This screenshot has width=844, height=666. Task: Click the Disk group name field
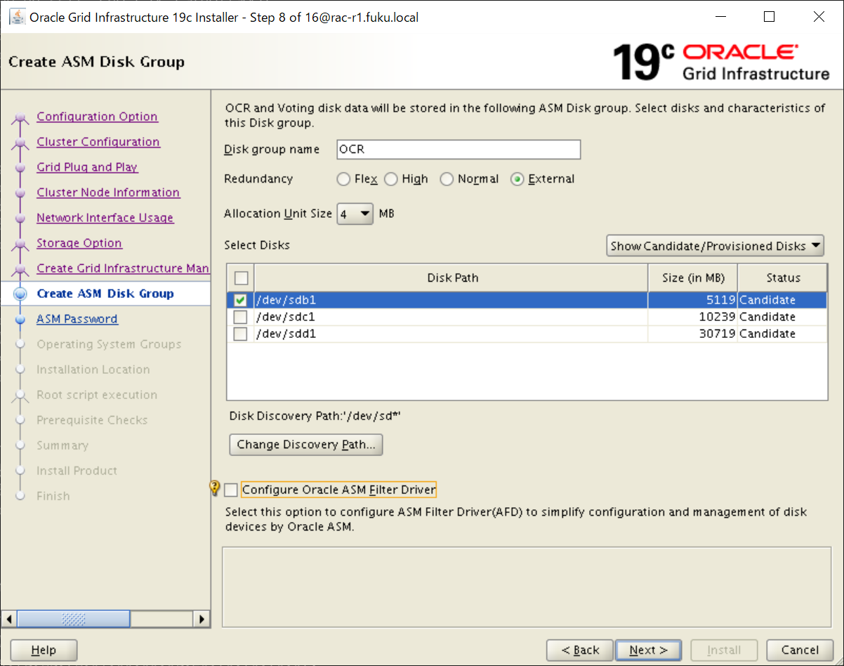coord(458,150)
